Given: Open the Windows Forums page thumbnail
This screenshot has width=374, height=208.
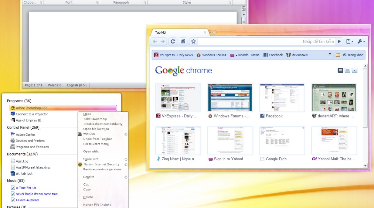Looking at the screenshot, I should pyautogui.click(x=230, y=98).
